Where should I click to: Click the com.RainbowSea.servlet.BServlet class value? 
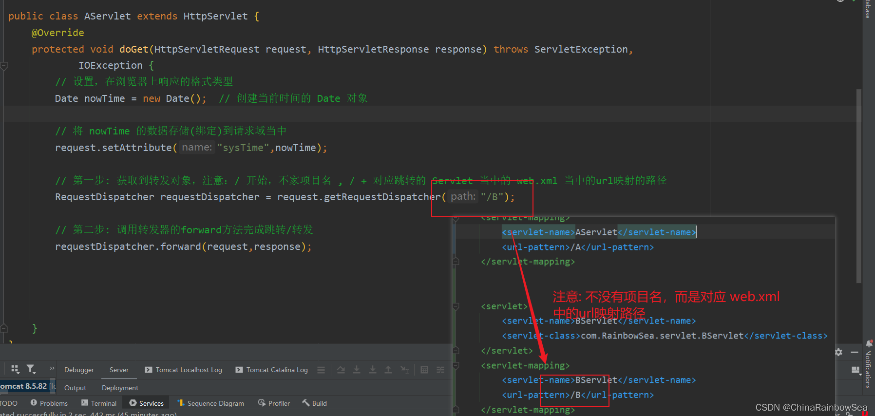click(x=663, y=336)
